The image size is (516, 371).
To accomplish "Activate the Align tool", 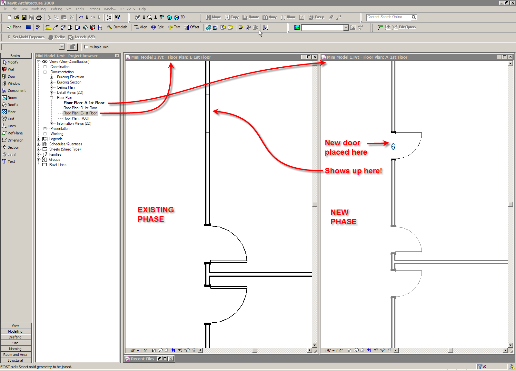I will point(141,27).
